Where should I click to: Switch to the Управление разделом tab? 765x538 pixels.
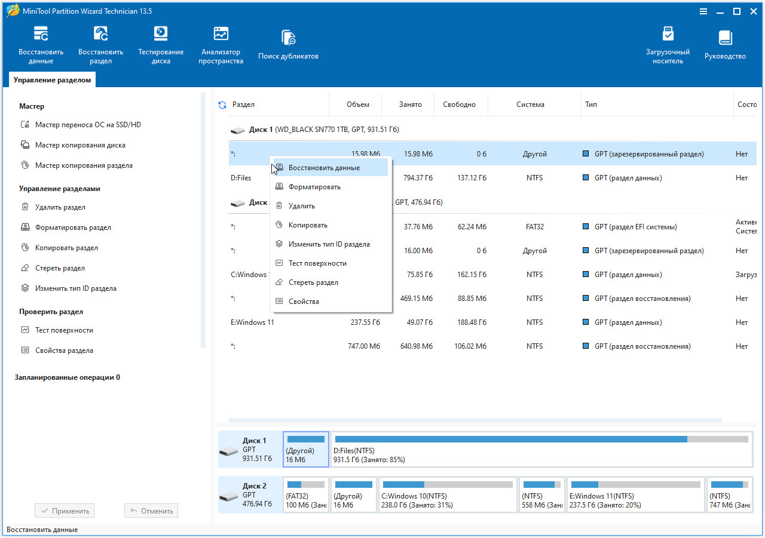click(x=53, y=80)
